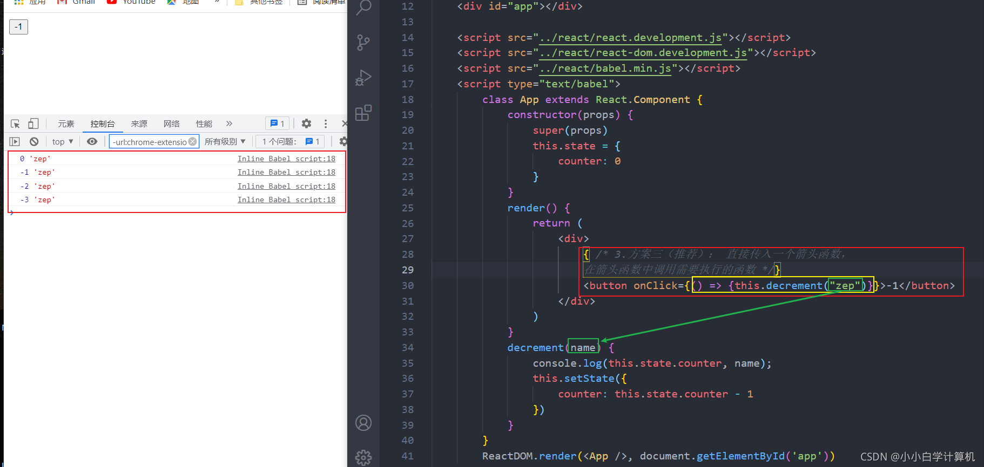The width and height of the screenshot is (984, 467).
Task: Switch to the 网络 (Network) tab
Action: click(x=171, y=123)
